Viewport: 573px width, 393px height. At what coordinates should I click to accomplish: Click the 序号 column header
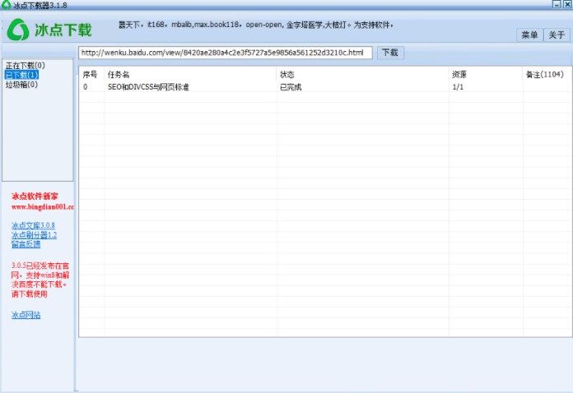point(90,75)
